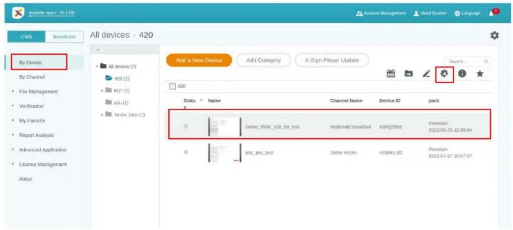Click the Demo_550K_420_for_test device thumbnail

225,127
